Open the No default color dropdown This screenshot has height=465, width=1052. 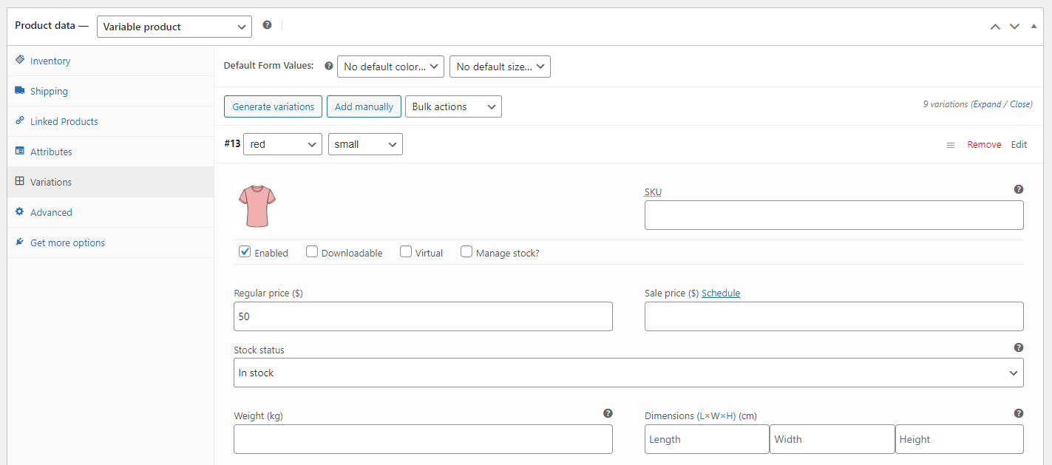(x=390, y=67)
